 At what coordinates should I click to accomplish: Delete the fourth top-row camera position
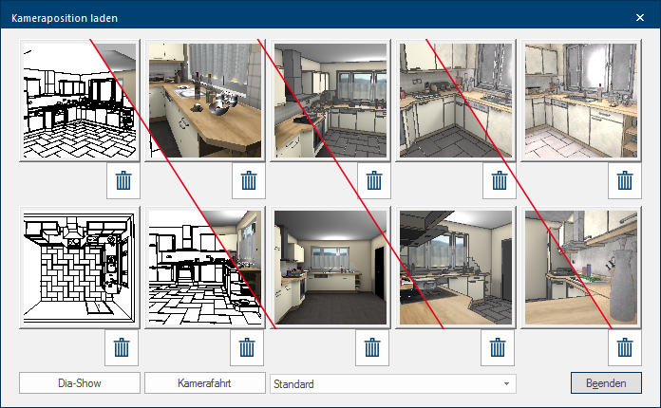(499, 180)
